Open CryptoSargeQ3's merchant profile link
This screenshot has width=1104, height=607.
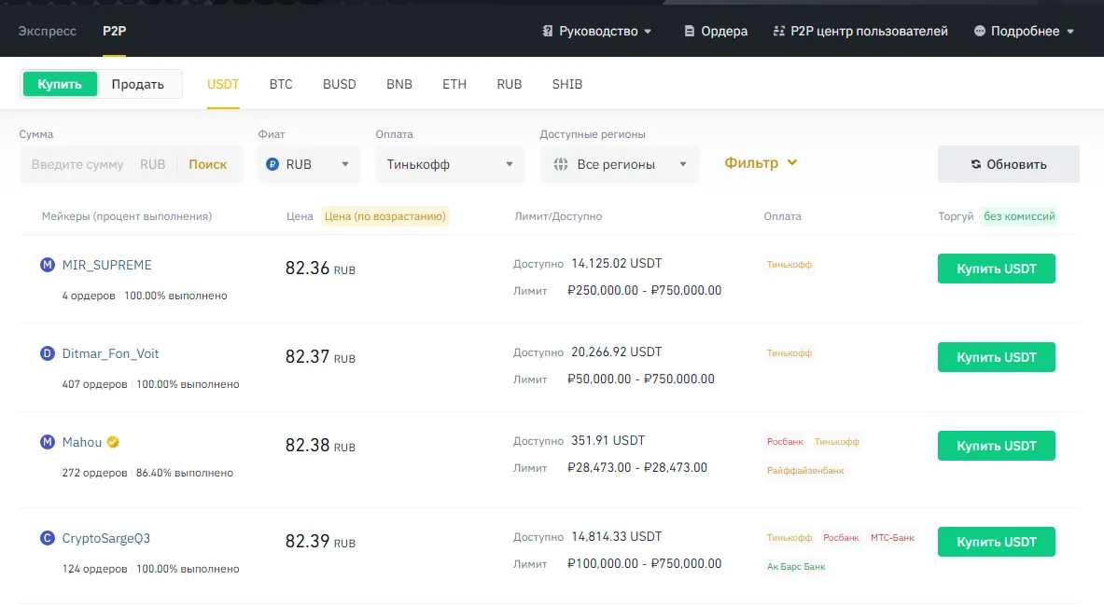[x=105, y=538]
